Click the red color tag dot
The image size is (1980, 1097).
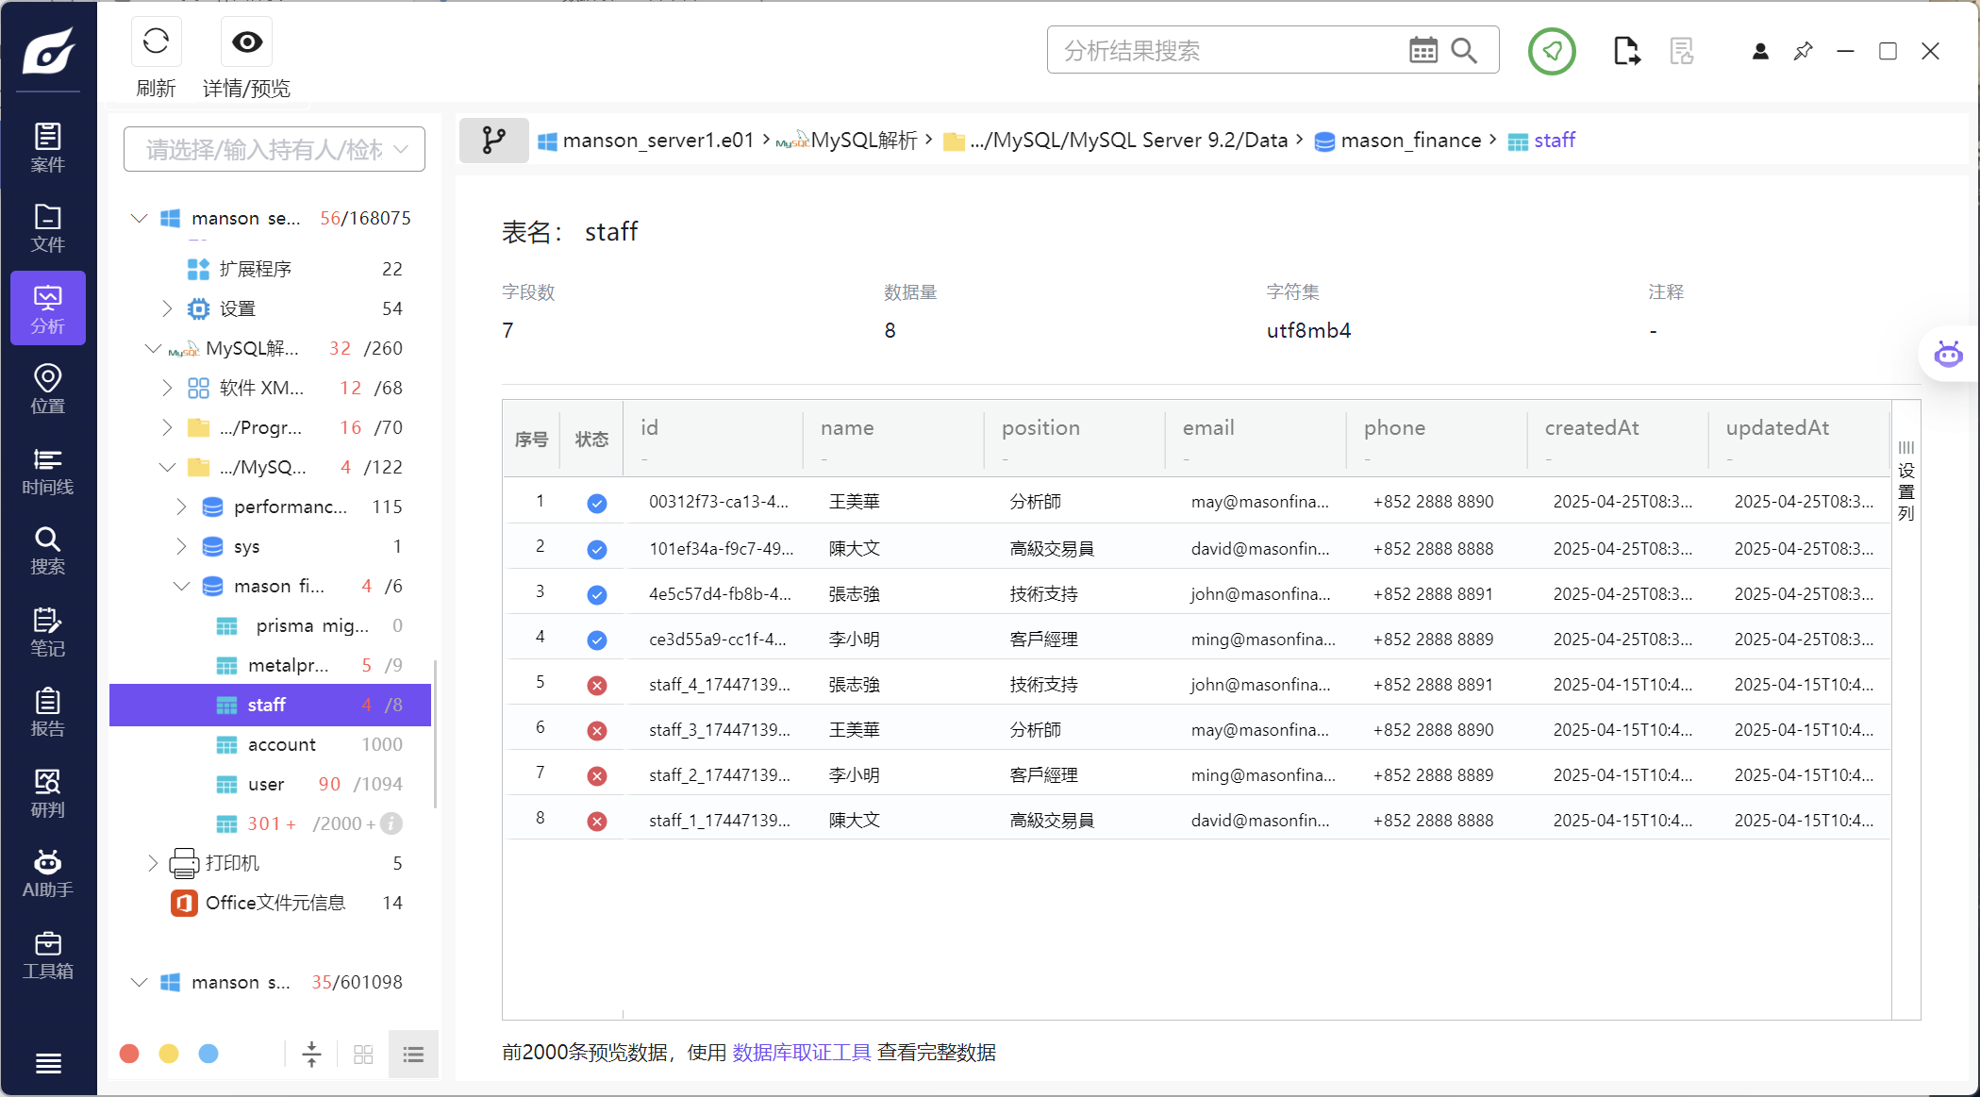(x=130, y=1054)
